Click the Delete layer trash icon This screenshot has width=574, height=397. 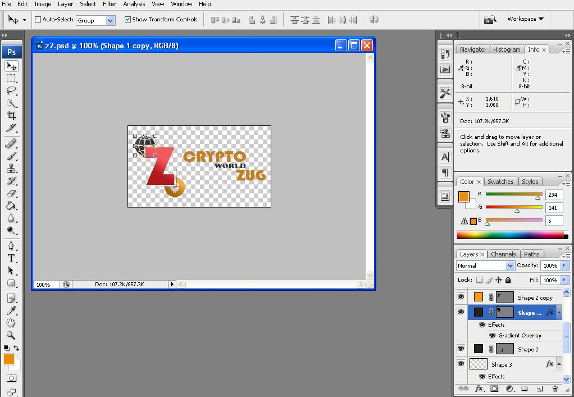(x=555, y=389)
